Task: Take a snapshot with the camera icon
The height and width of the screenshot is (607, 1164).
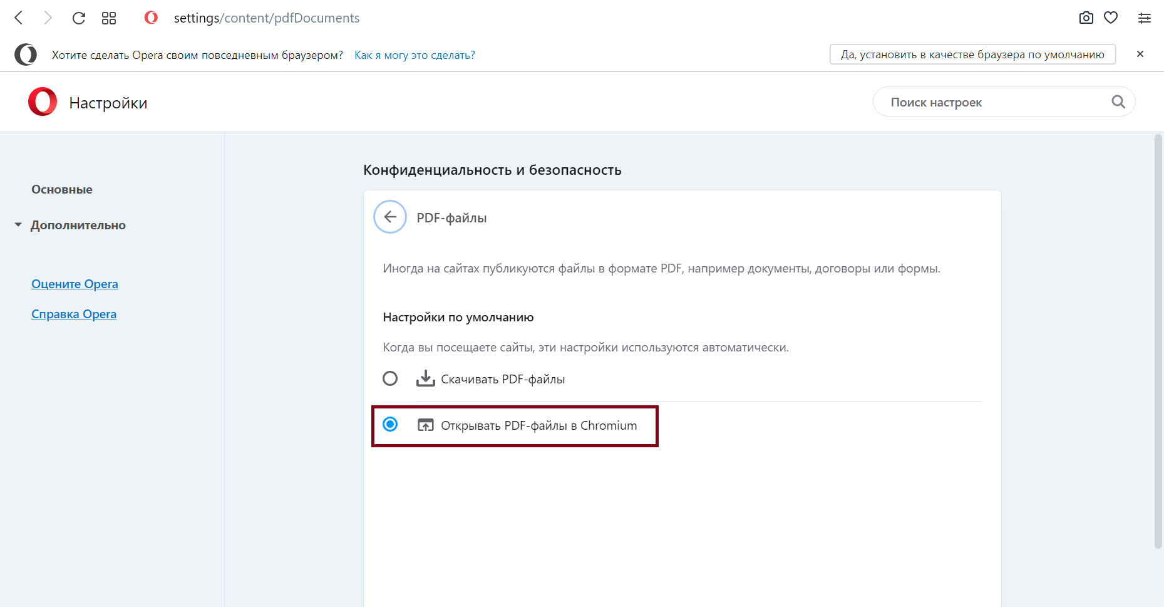Action: tap(1086, 18)
